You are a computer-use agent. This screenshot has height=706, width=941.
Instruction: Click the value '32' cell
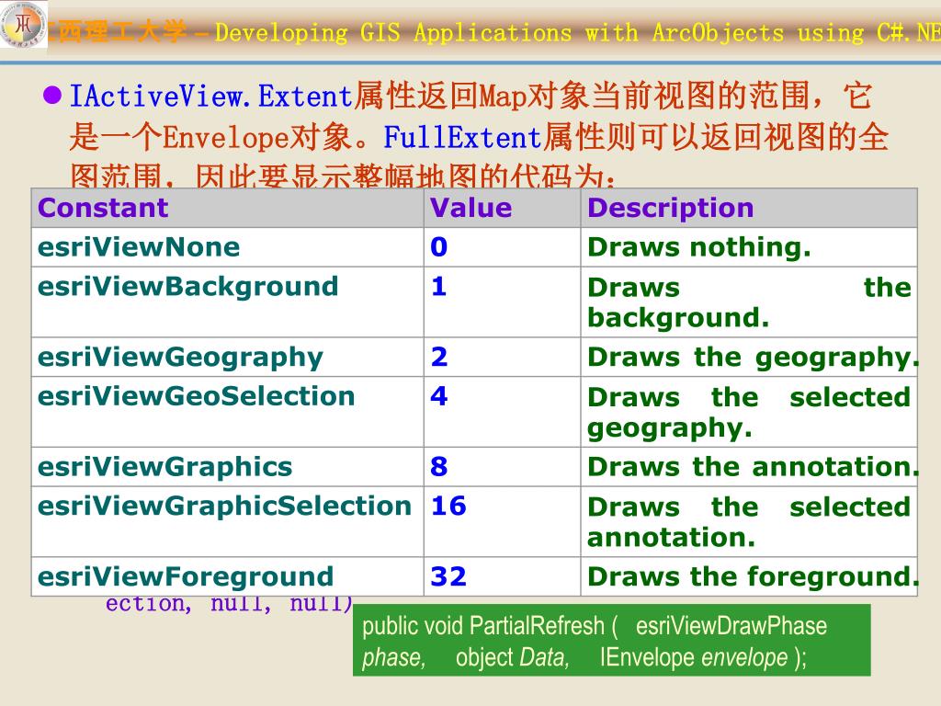[502, 576]
